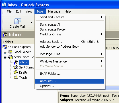Open the Message menu in menu bar

(54, 11)
